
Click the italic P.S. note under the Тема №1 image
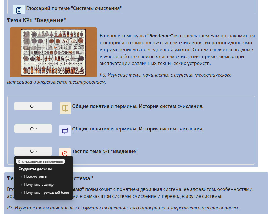(119, 78)
